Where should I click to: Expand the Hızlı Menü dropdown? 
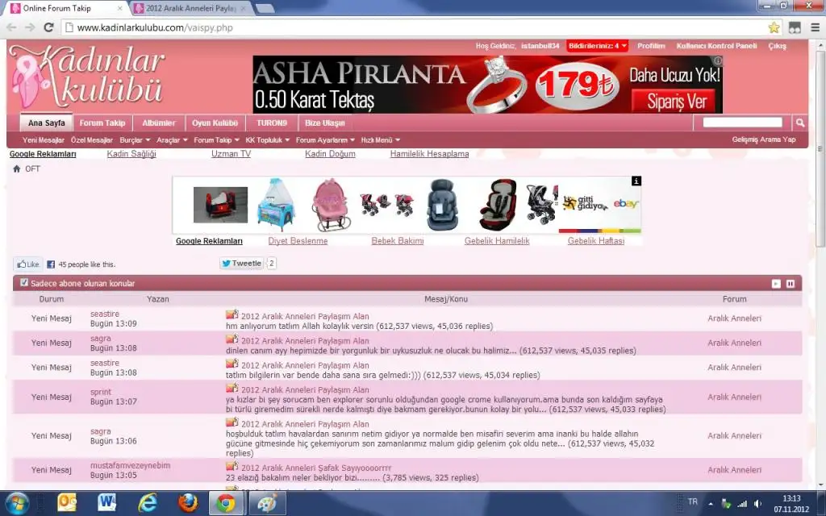coord(380,139)
